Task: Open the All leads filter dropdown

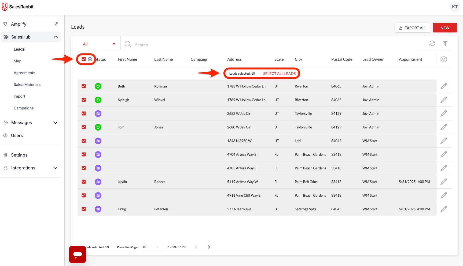Action: tap(99, 44)
